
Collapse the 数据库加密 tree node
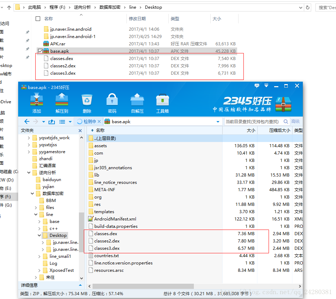(x=32, y=194)
